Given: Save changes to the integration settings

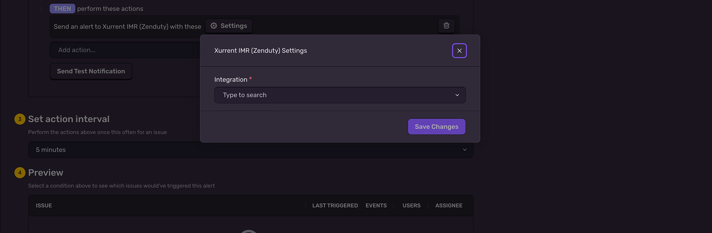Looking at the screenshot, I should coord(437,127).
